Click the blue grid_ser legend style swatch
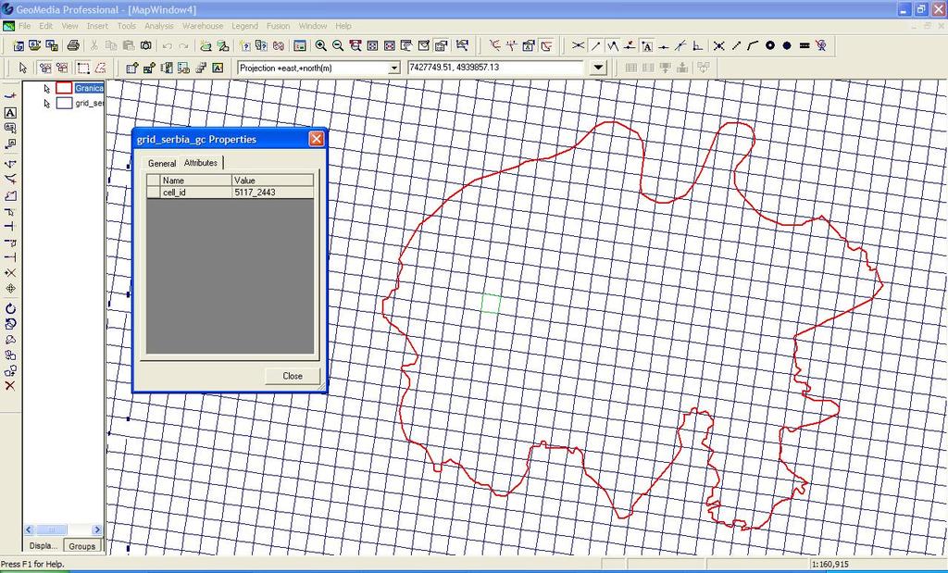Viewport: 948px width, 573px height. [x=64, y=103]
